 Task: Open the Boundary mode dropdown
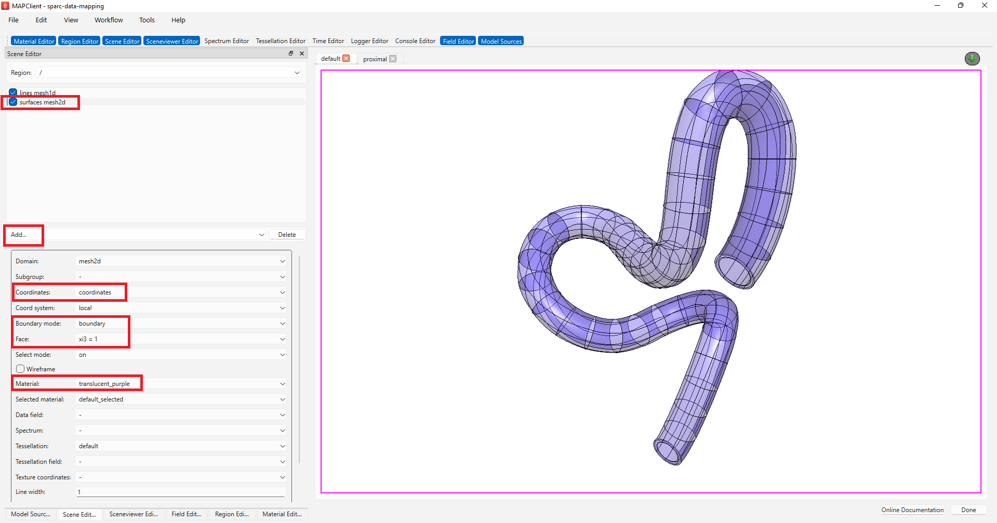(x=181, y=324)
